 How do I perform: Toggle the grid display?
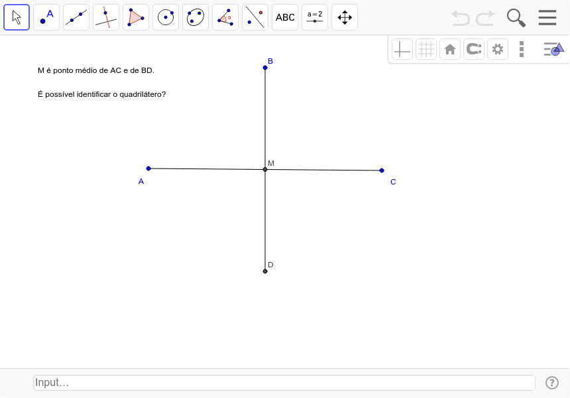pos(426,49)
